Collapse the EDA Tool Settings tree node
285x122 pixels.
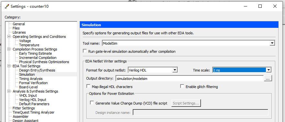click(x=9, y=66)
